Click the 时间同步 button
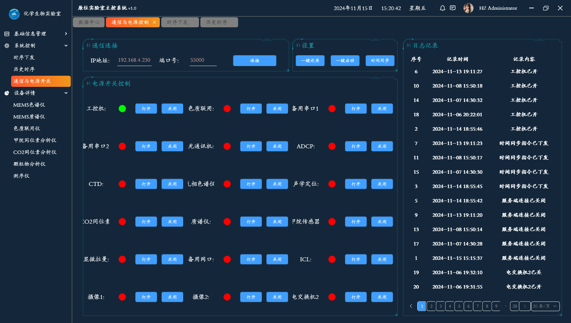The height and width of the screenshot is (323, 571). coord(380,61)
